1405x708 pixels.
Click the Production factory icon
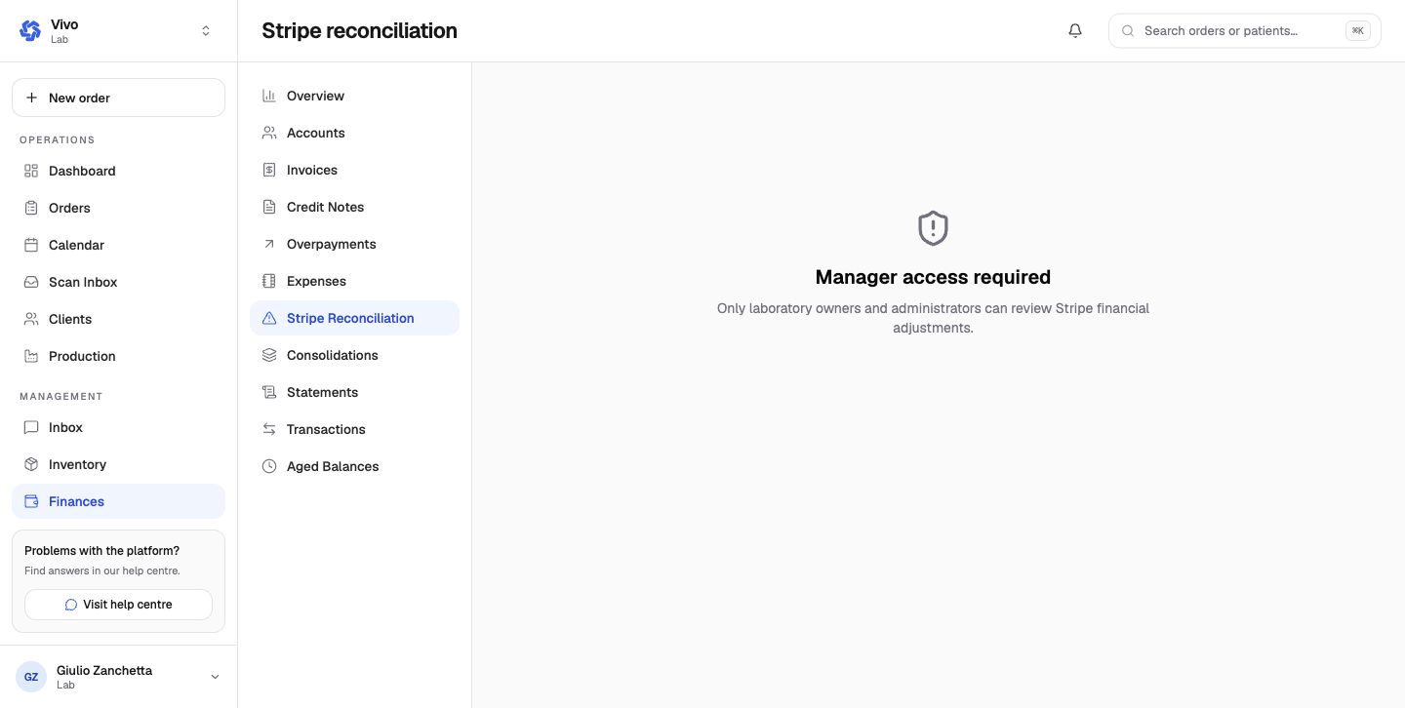[31, 356]
